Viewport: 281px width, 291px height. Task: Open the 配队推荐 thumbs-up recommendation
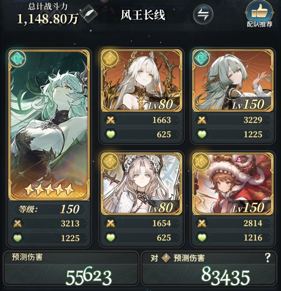tap(259, 15)
